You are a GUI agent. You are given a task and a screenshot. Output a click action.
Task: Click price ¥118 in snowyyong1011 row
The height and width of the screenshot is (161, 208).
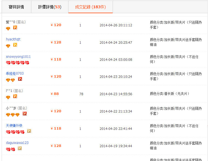point(56,59)
